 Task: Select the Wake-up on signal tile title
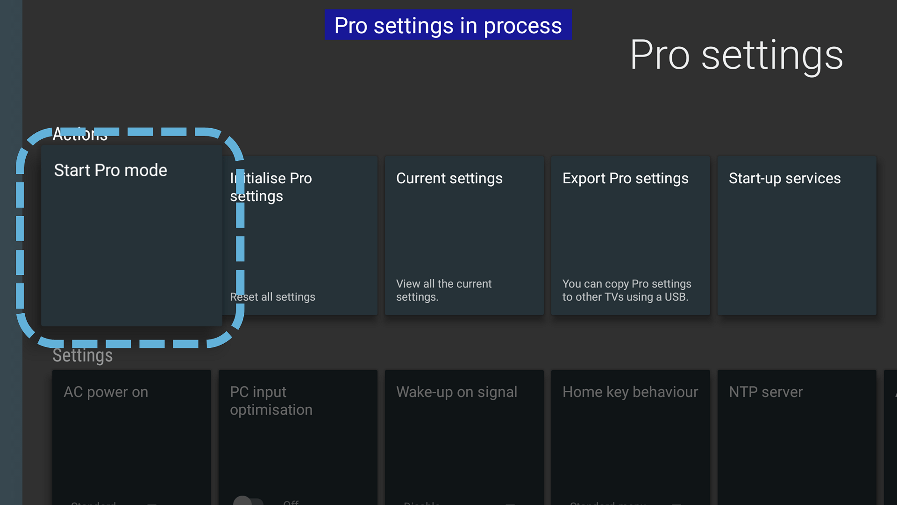[456, 392]
